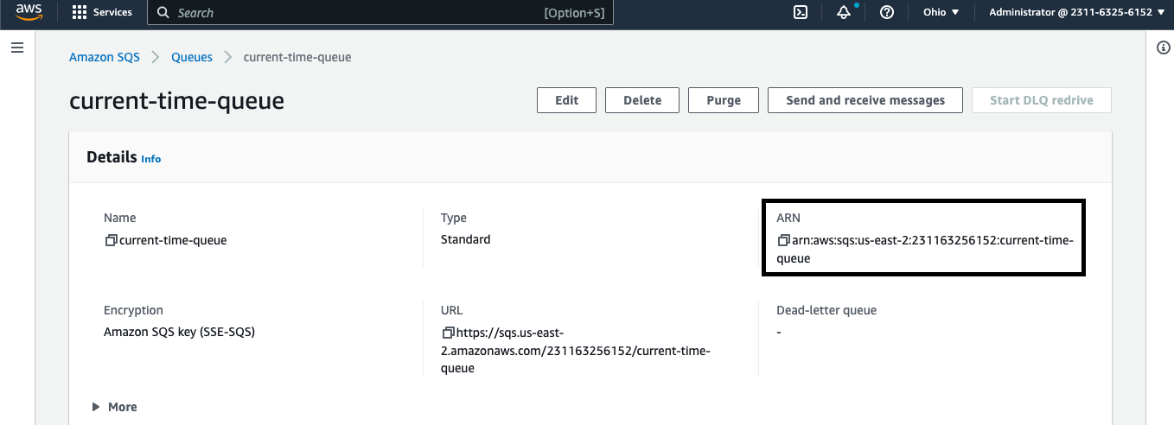Copy the queue URL
This screenshot has width=1174, height=425.
click(x=448, y=333)
